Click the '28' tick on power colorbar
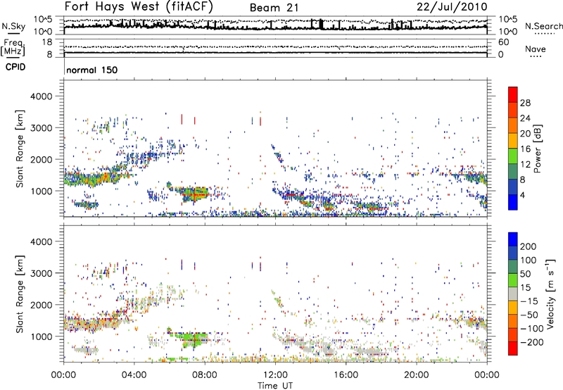This screenshot has height=390, width=563. tap(525, 103)
